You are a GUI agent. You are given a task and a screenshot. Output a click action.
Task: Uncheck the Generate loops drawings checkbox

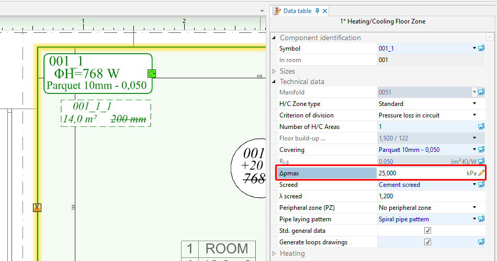[427, 242]
